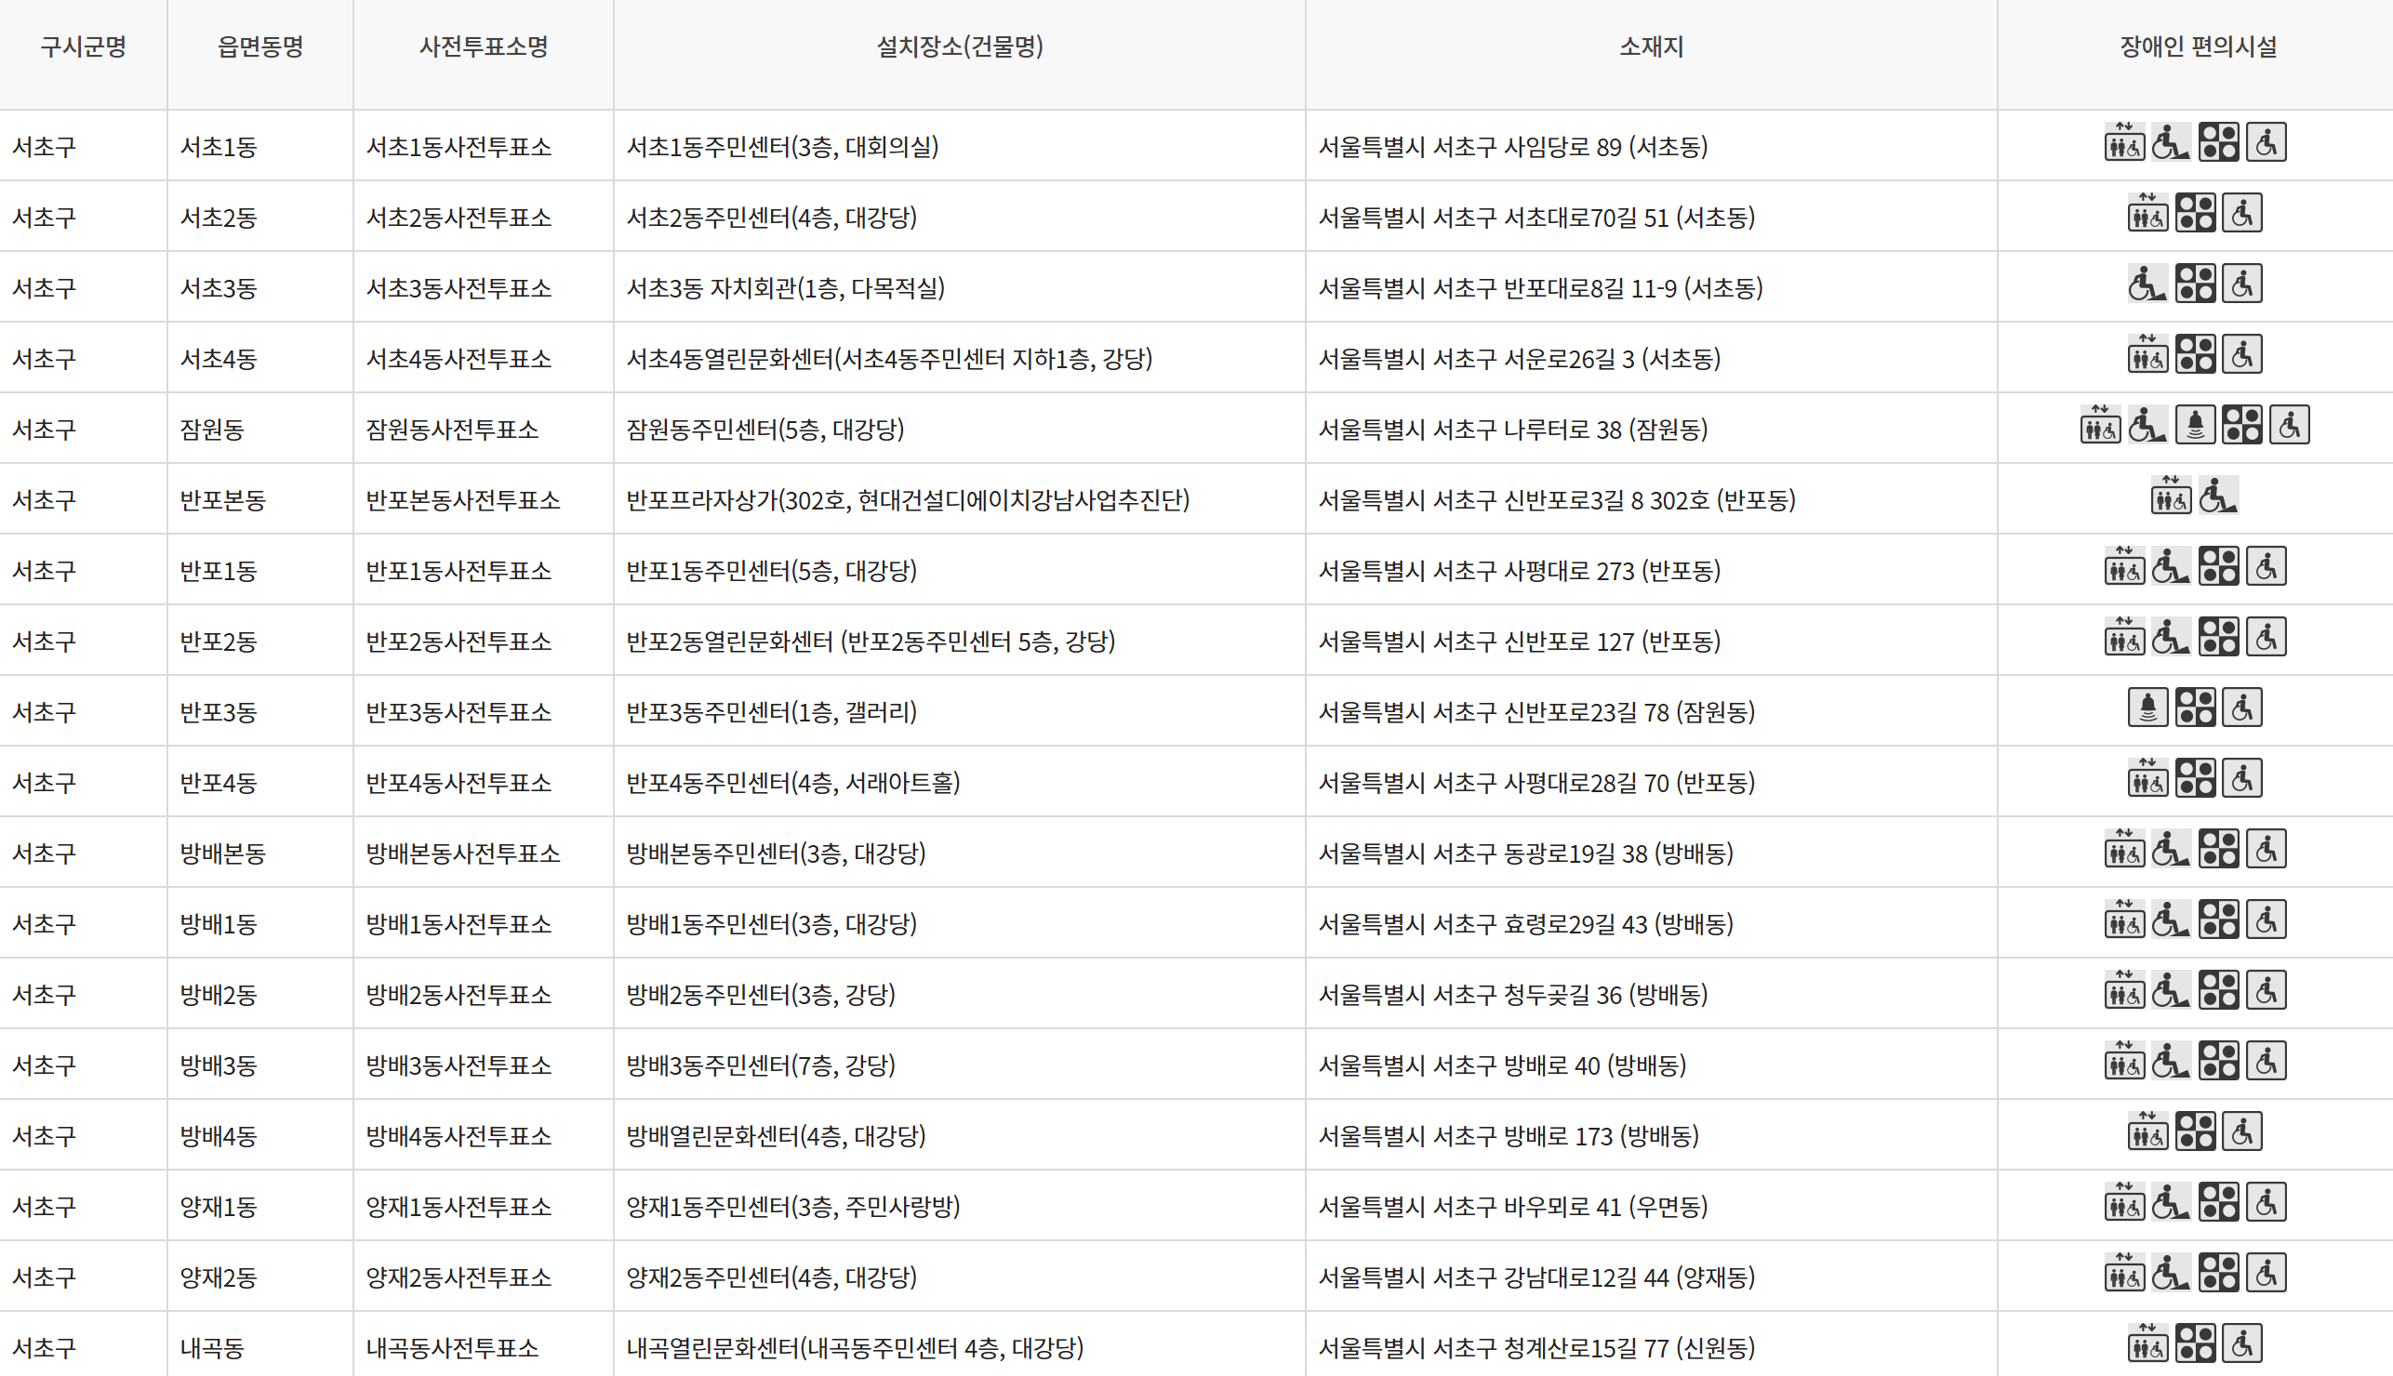Click 반포프라자상가 location cell
The image size is (2393, 1376).
coord(908,500)
